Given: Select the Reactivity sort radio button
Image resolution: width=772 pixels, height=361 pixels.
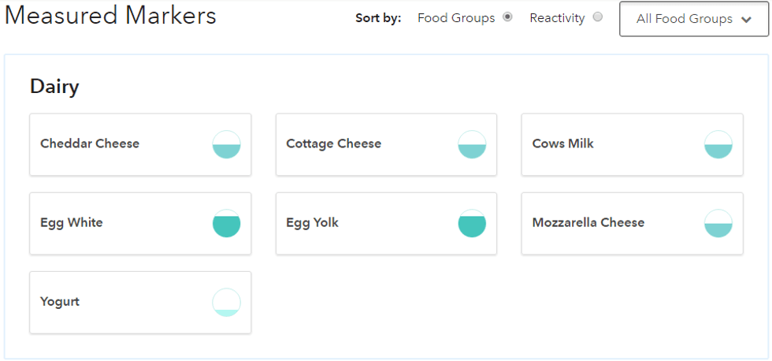Looking at the screenshot, I should (598, 17).
